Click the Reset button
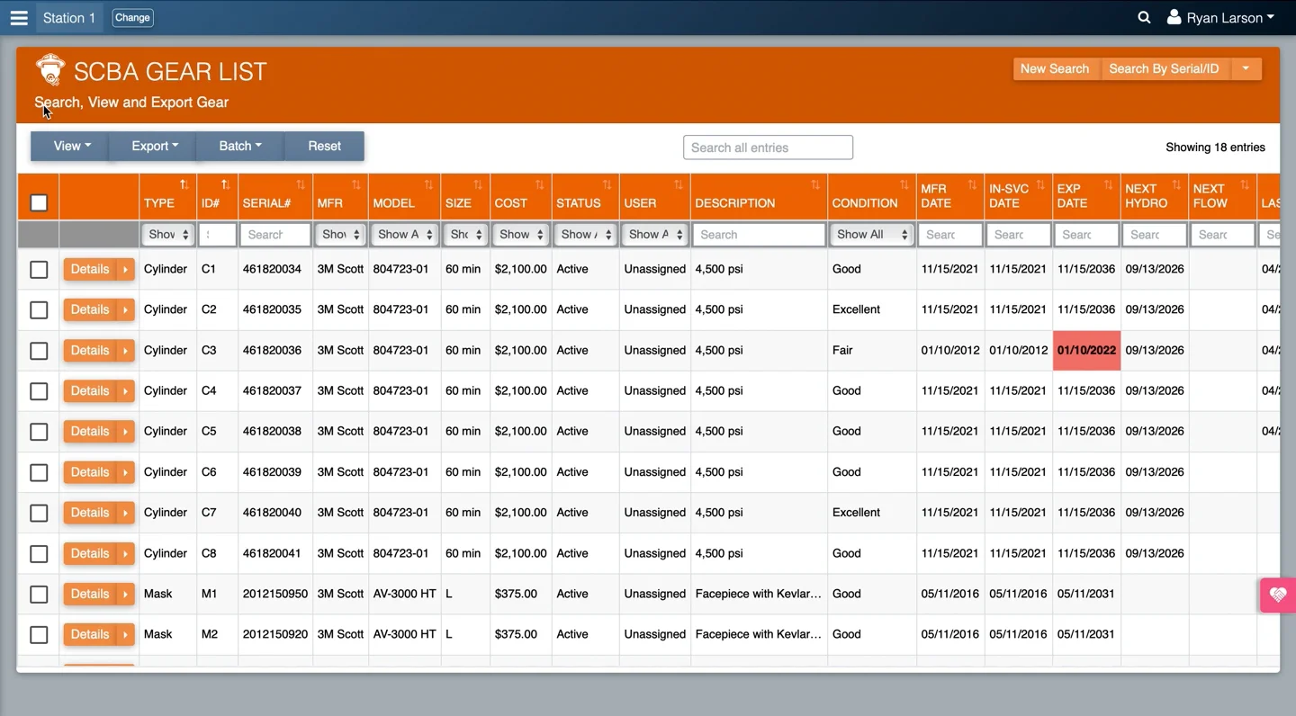This screenshot has width=1296, height=716. click(324, 146)
